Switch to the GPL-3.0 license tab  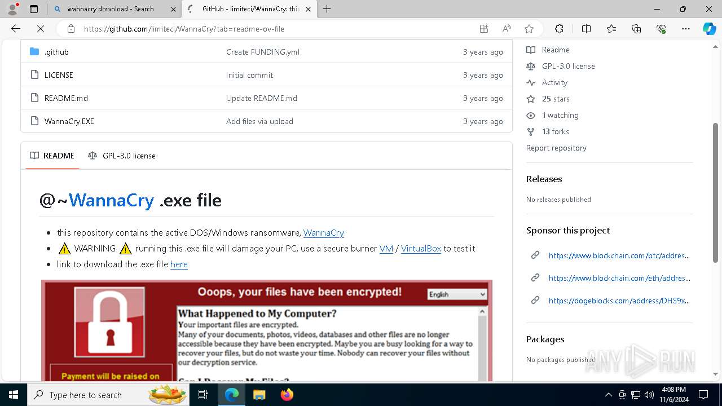tap(122, 156)
